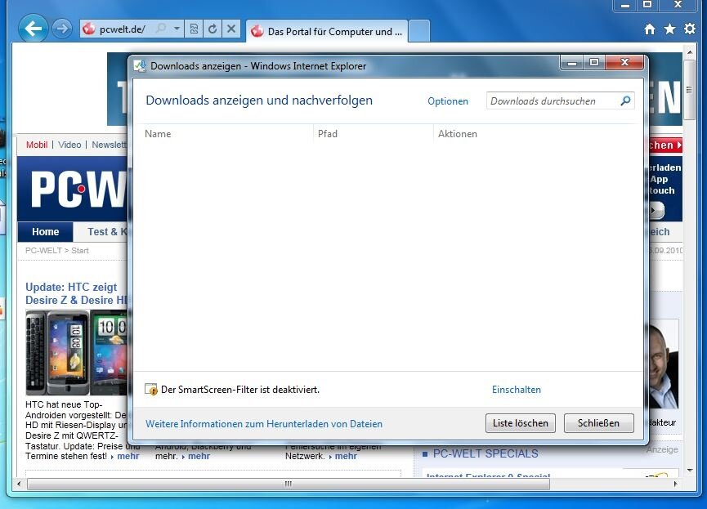Click the compatibility view icon in address bar
Image resolution: width=707 pixels, height=509 pixels.
tap(194, 29)
